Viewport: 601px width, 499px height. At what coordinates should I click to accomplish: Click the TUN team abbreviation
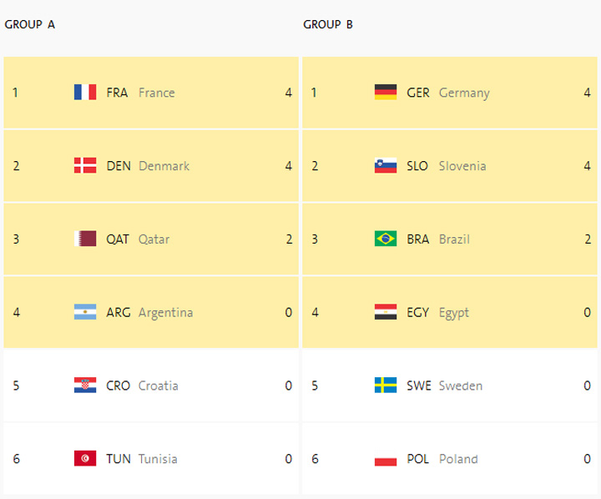[119, 459]
